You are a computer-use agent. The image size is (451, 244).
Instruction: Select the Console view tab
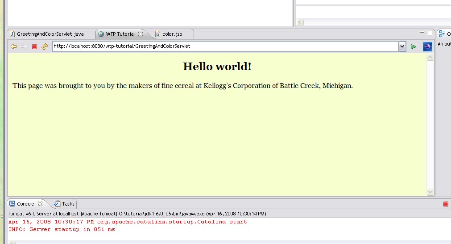25,204
